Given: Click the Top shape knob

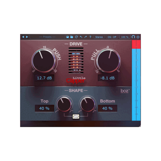Looking at the screenshot, I should pyautogui.click(x=64, y=104).
